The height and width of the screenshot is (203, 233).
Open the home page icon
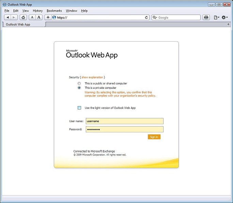(x=23, y=17)
